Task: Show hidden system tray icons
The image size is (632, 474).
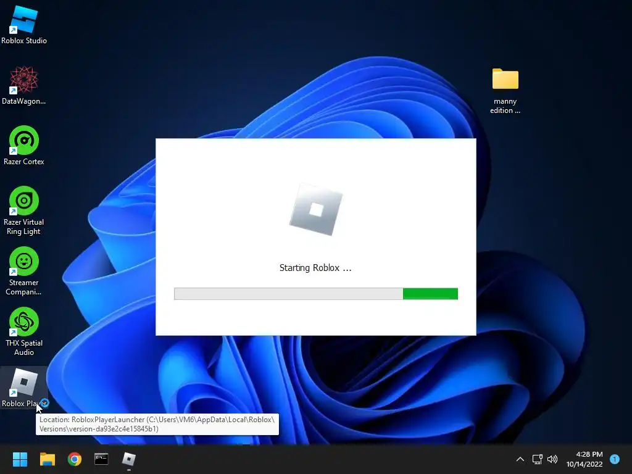Action: (x=520, y=459)
